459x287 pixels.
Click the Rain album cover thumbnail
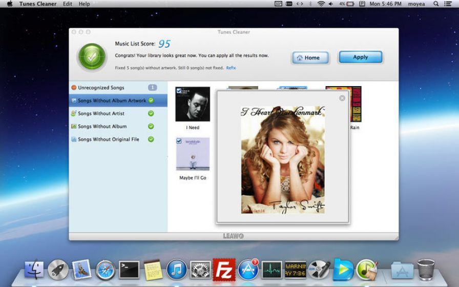pos(355,104)
